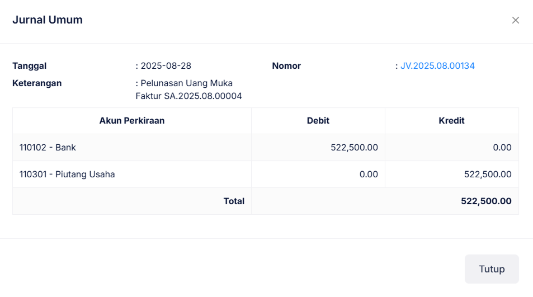Select the Tanggal label
Screen dimensions: 533x297
tap(29, 66)
